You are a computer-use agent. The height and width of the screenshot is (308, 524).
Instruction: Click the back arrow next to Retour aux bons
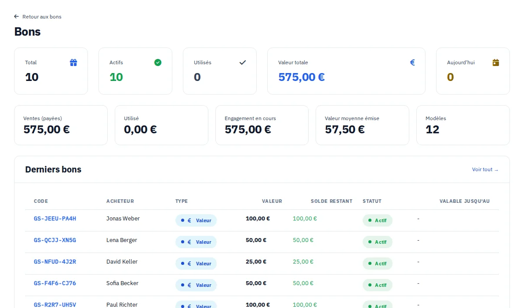(16, 16)
